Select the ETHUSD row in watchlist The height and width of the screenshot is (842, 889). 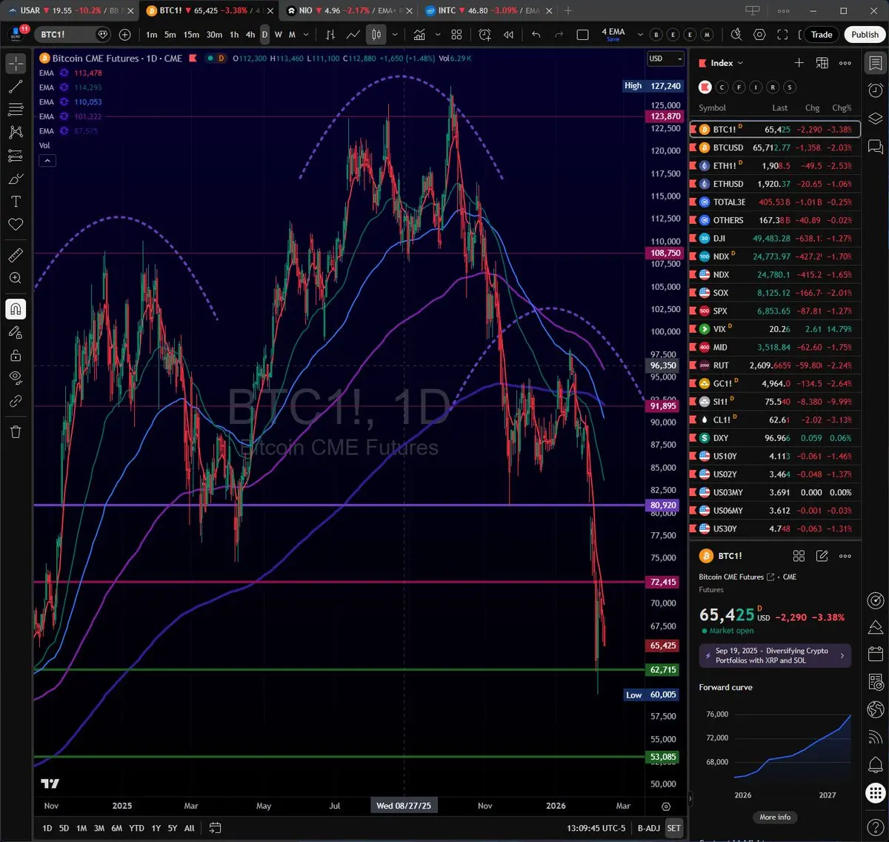pyautogui.click(x=775, y=184)
